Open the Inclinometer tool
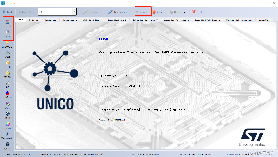The image size is (278, 157). 7,95
